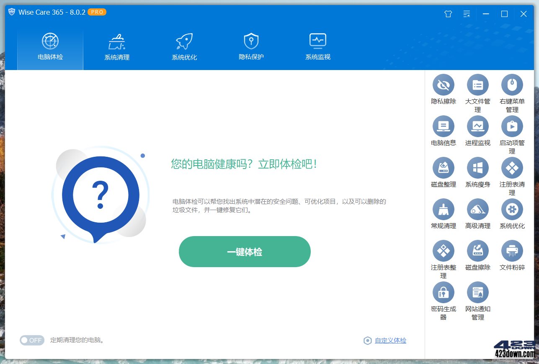Image resolution: width=539 pixels, height=364 pixels.
Task: Minimize the Wise Care 365 window
Action: pyautogui.click(x=486, y=14)
